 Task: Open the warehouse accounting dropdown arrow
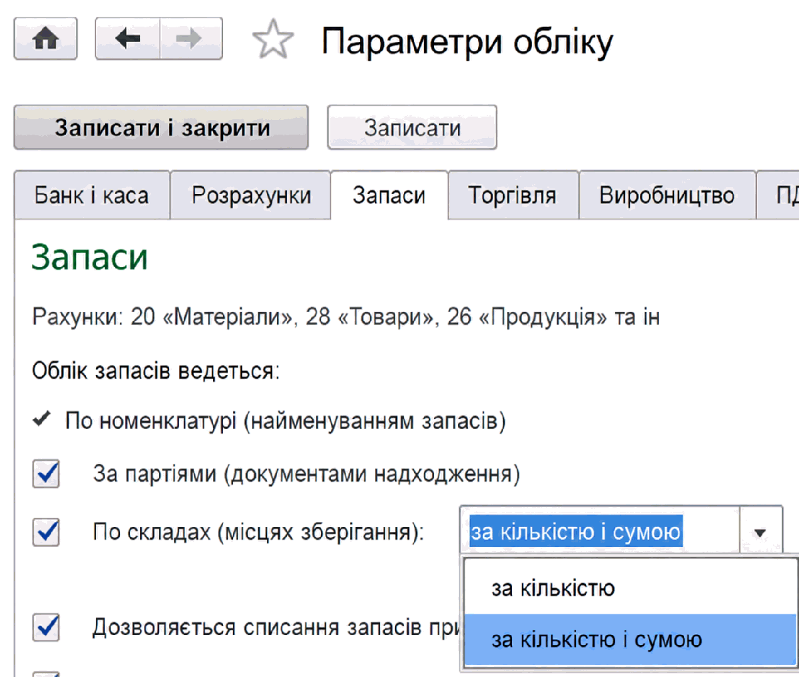760,532
